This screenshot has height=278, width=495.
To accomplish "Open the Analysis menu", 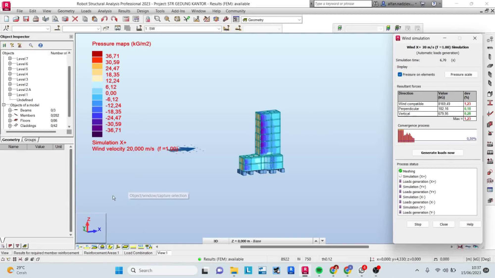I will [x=104, y=11].
